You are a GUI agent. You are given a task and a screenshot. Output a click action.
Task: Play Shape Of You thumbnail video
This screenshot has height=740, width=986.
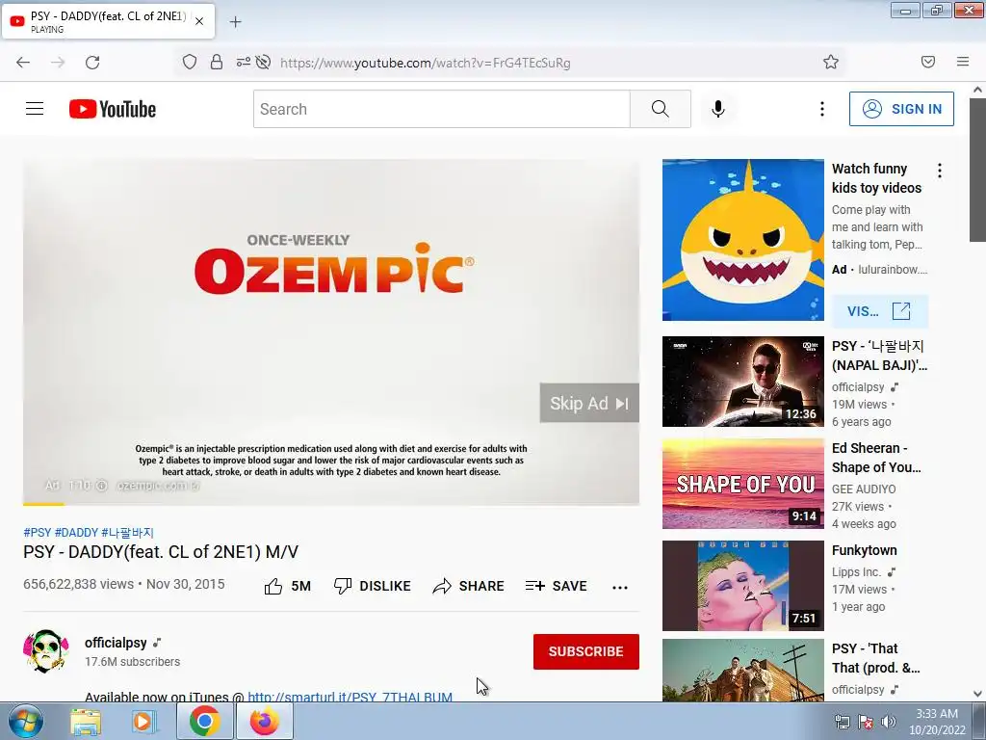click(742, 484)
